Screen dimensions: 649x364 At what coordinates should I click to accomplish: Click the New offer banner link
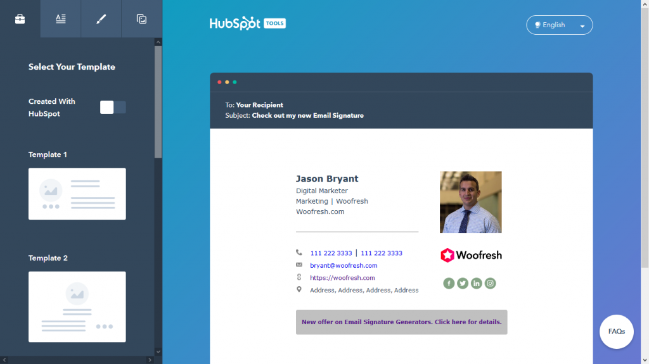pos(401,322)
